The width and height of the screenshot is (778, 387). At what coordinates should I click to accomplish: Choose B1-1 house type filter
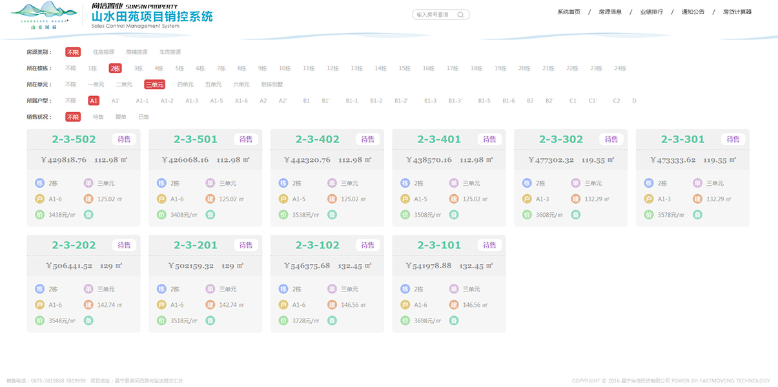coord(352,101)
